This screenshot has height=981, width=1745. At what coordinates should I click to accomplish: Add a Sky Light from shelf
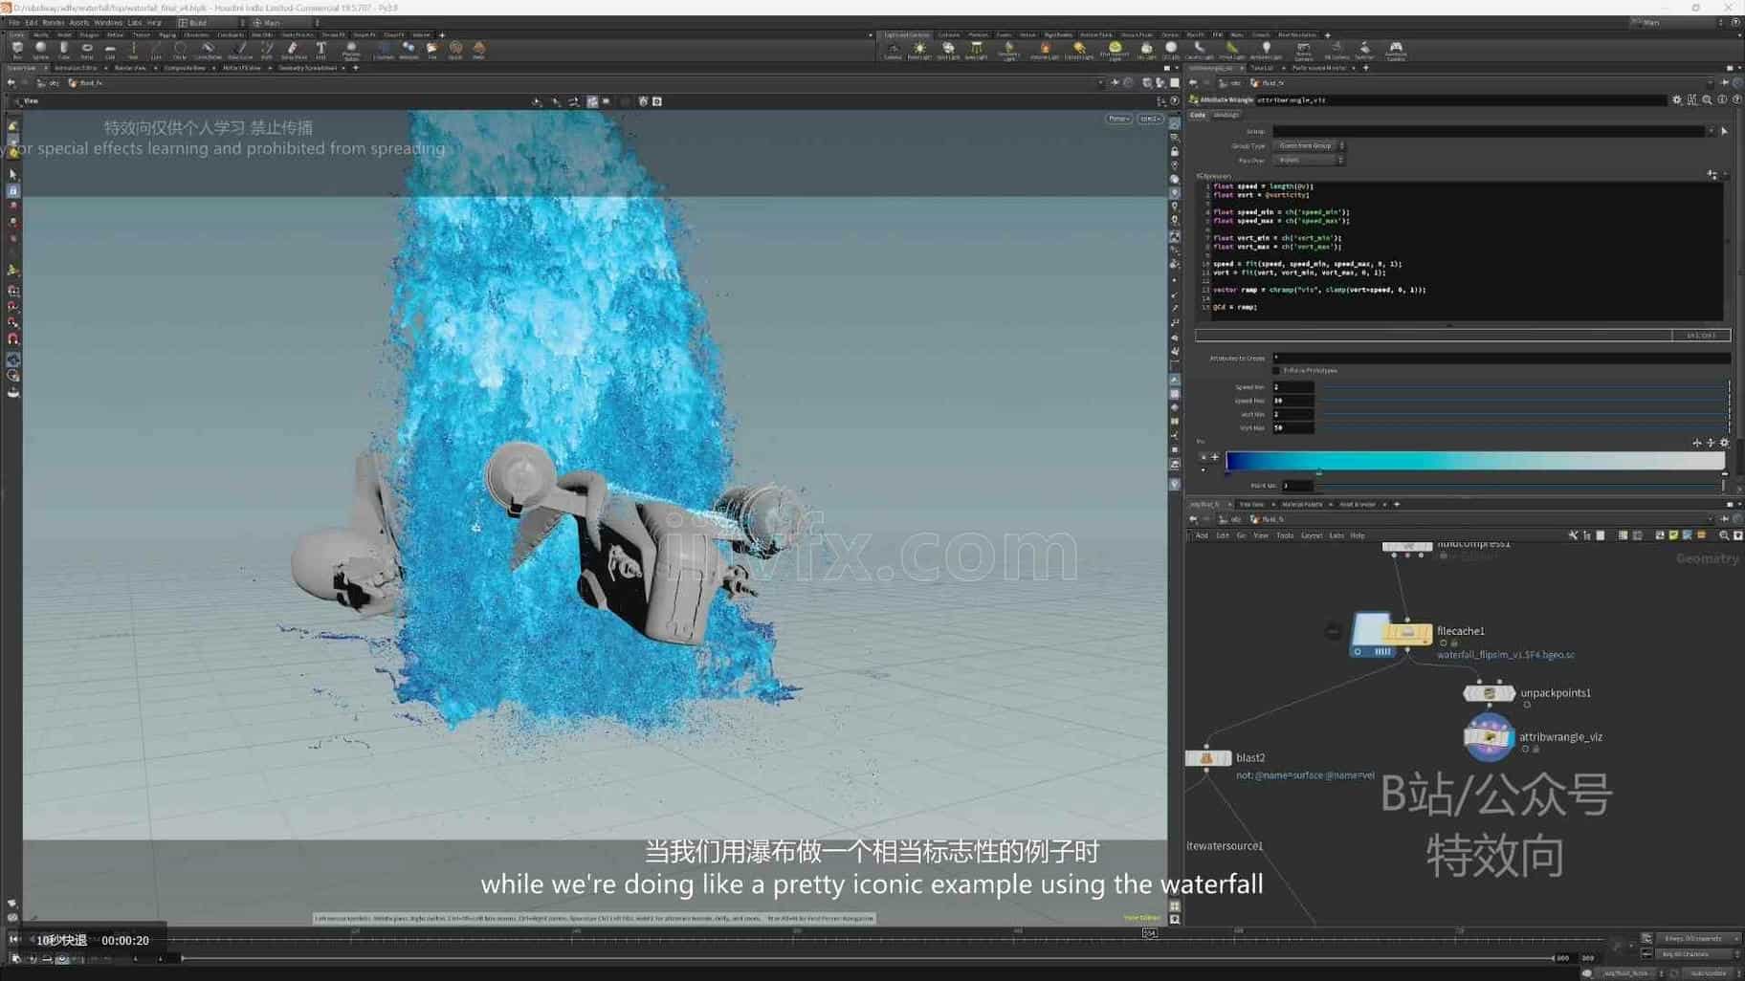click(x=1146, y=50)
